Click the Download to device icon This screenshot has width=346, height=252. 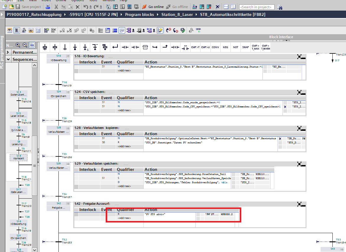click(x=115, y=6)
